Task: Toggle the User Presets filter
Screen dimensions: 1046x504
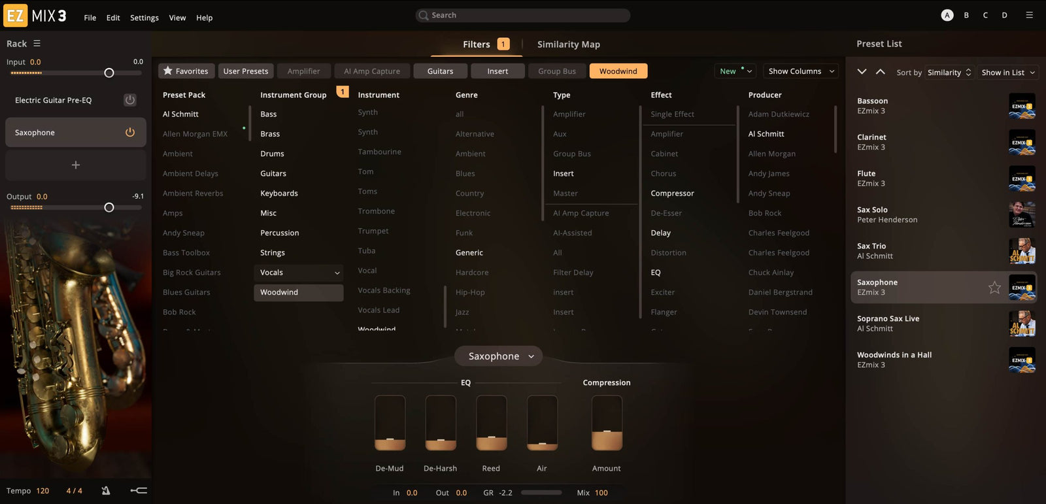Action: tap(246, 71)
